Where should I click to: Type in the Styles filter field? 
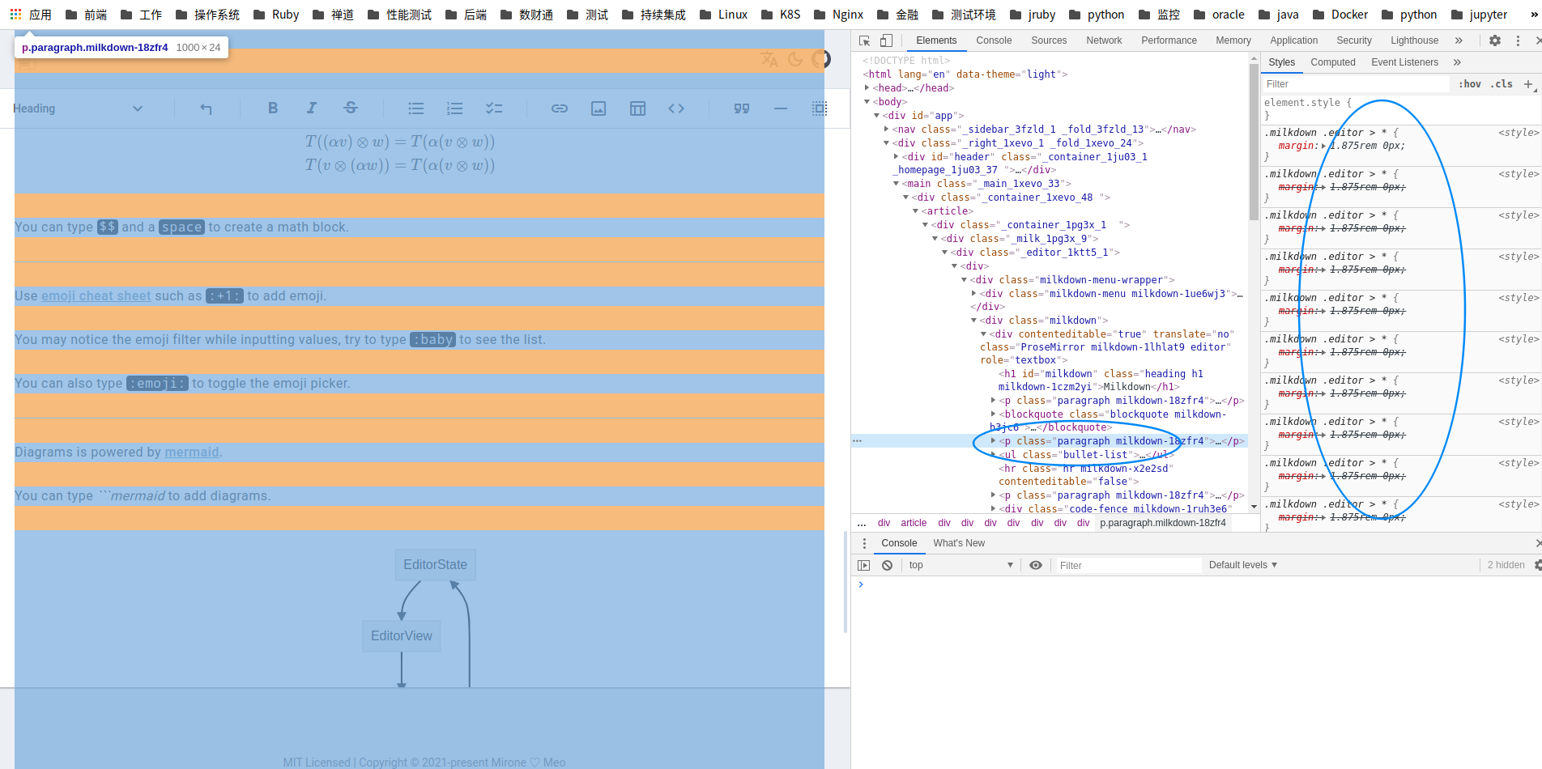[x=1352, y=83]
